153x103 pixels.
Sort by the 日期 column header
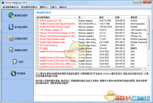(x=122, y=17)
